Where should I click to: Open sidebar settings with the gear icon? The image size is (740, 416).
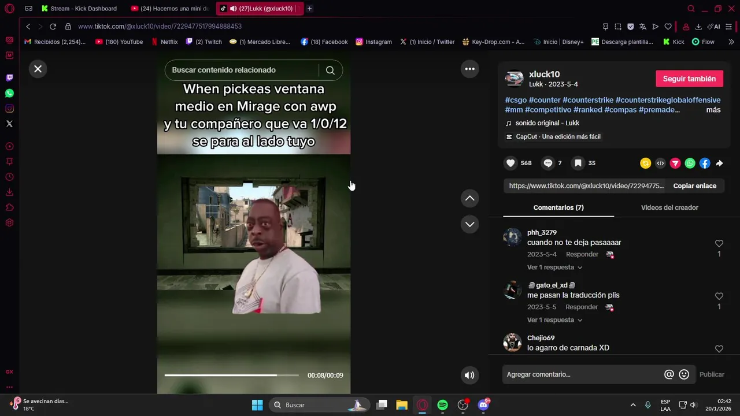(x=9, y=223)
